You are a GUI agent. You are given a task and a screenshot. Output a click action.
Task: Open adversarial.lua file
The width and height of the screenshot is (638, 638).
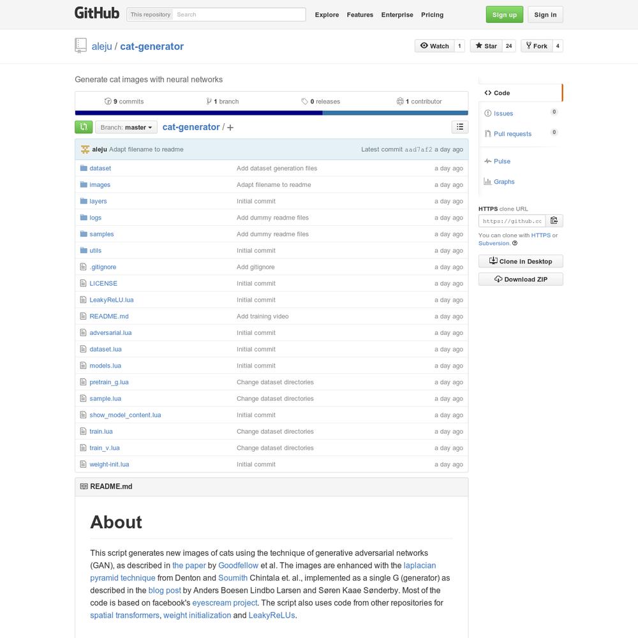click(x=110, y=332)
